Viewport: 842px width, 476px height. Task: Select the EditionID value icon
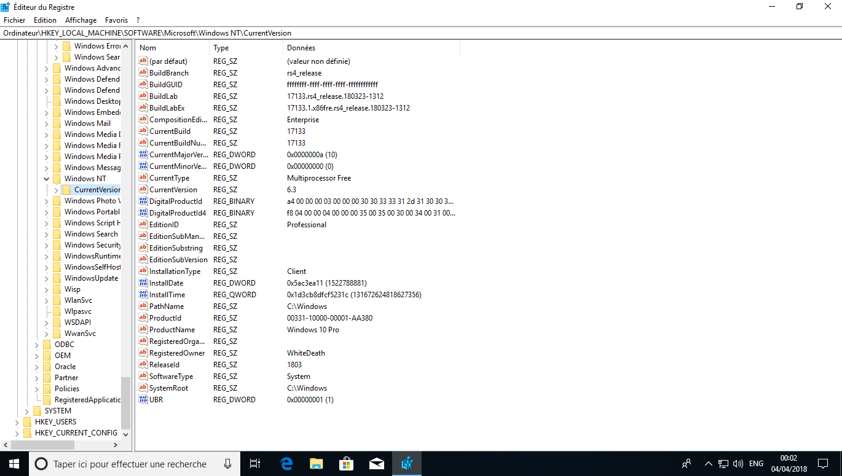click(143, 225)
